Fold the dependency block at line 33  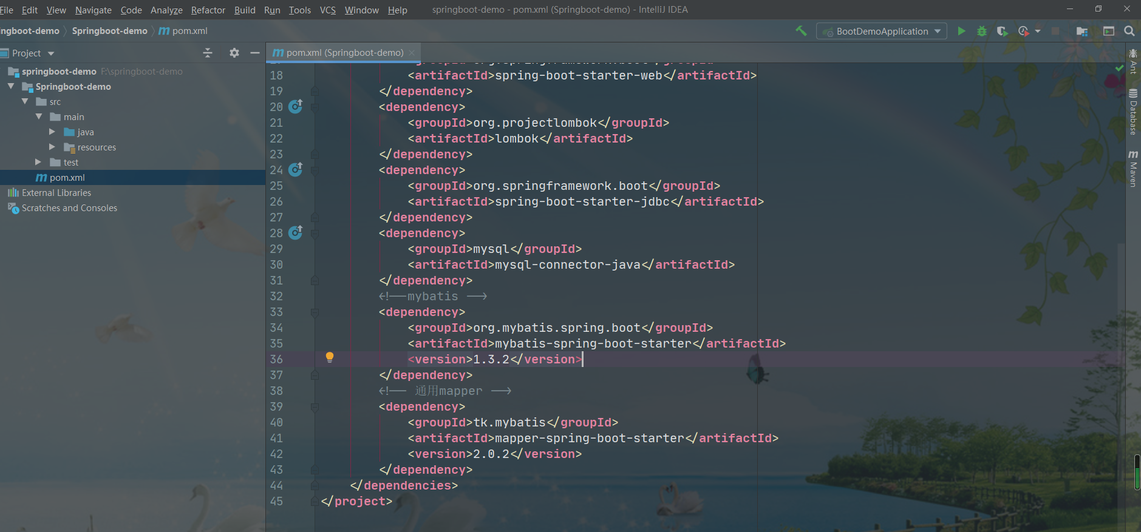click(x=315, y=312)
